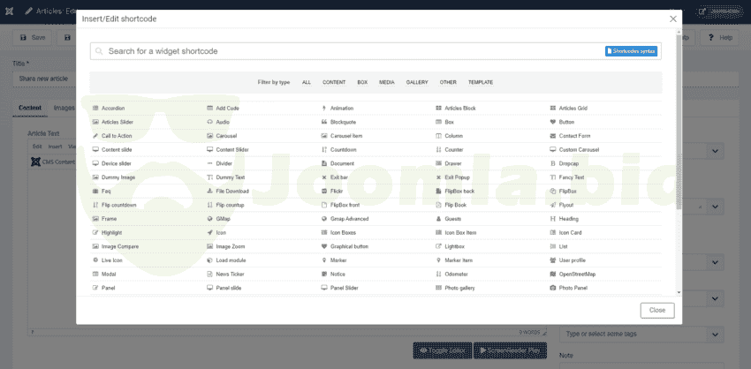Filter shortcodes by CONTENT type
The width and height of the screenshot is (751, 369).
334,82
